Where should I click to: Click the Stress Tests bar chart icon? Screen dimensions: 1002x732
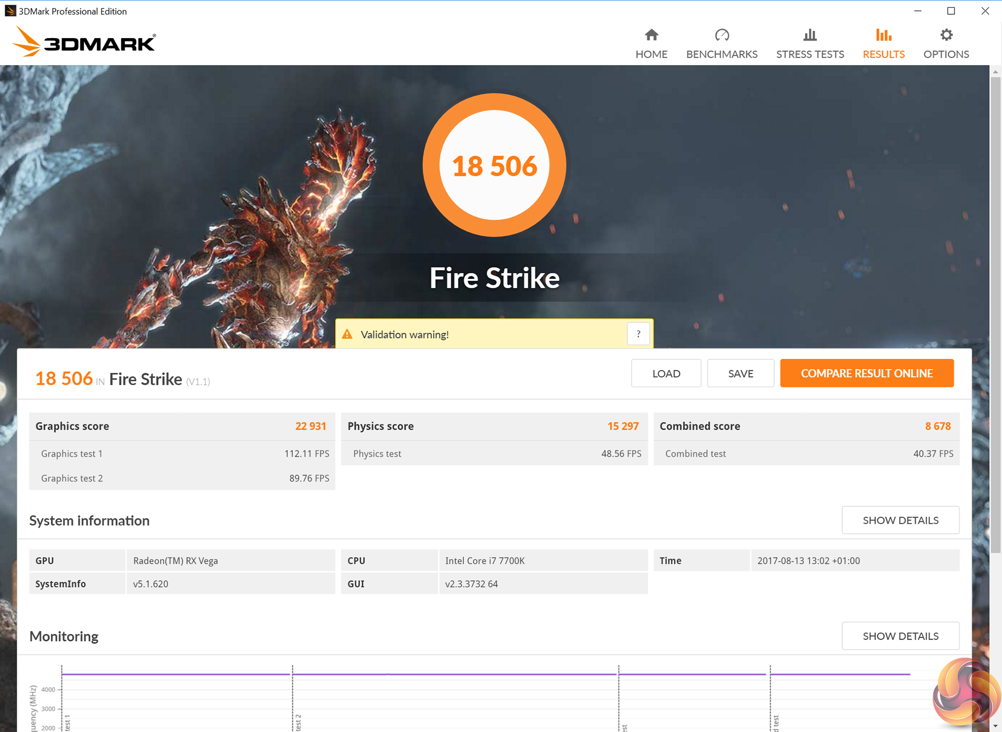tap(810, 35)
